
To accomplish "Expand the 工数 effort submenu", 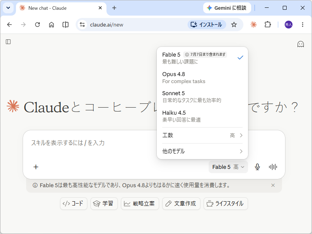I will (202, 135).
